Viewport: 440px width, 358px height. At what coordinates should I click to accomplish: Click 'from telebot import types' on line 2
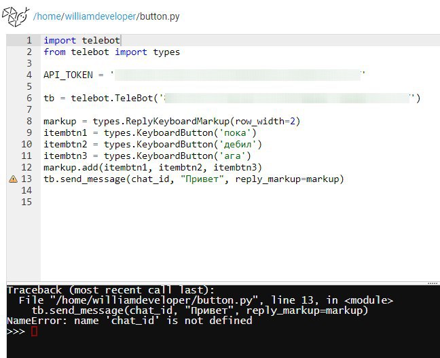(x=111, y=52)
